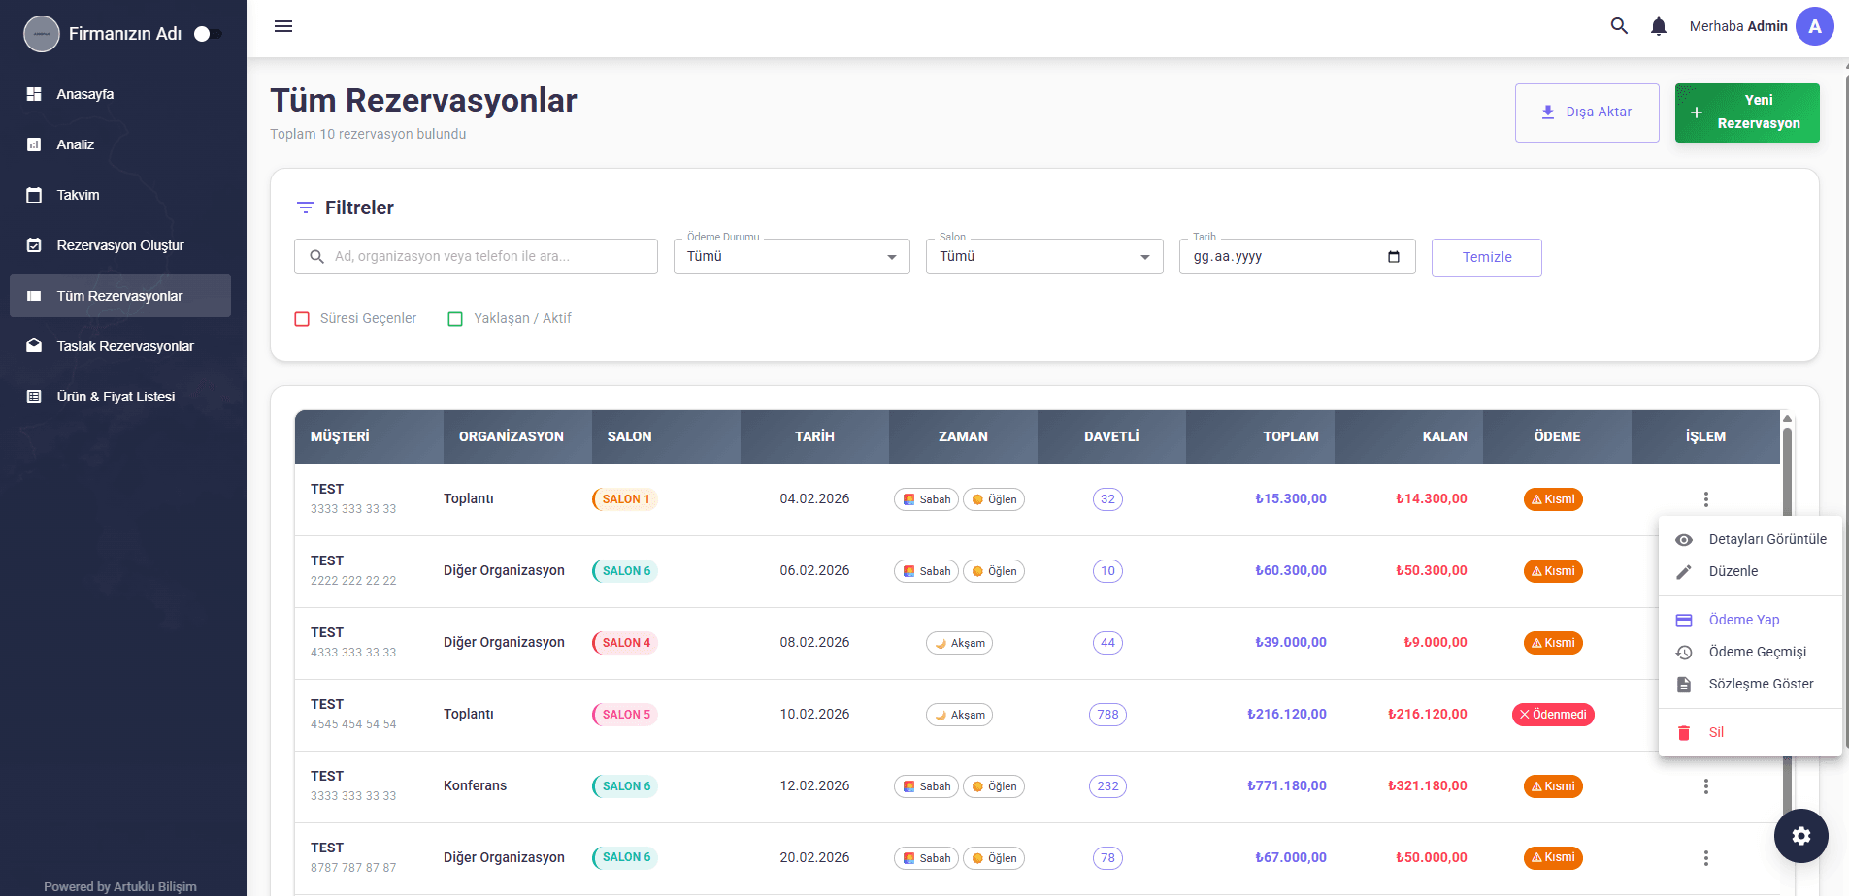Click the Dışa Aktar button
The height and width of the screenshot is (896, 1849).
[1587, 112]
